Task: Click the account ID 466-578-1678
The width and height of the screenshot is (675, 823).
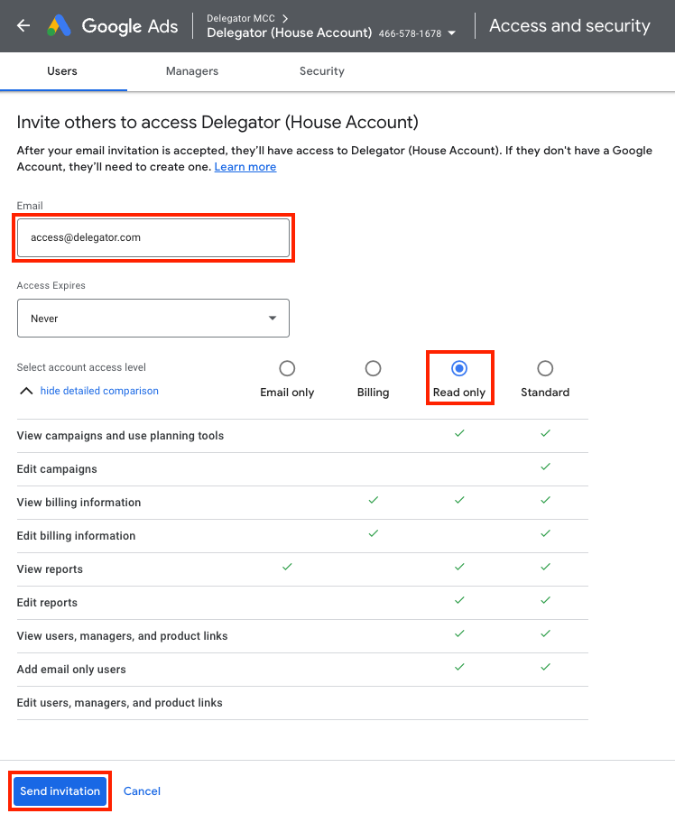Action: pyautogui.click(x=410, y=33)
